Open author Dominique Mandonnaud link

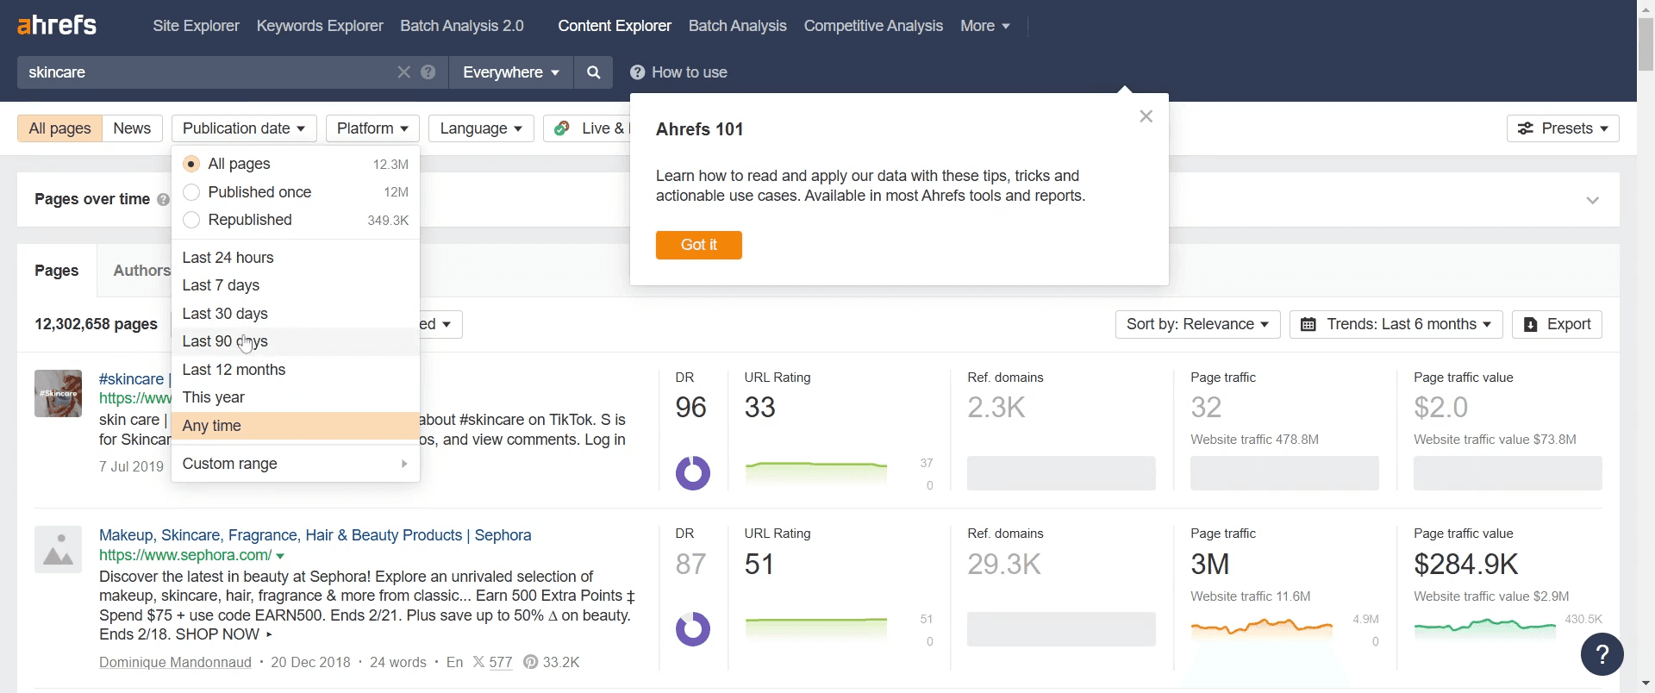coord(175,662)
